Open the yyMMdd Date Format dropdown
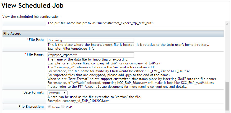231x113 pixels. point(58,93)
